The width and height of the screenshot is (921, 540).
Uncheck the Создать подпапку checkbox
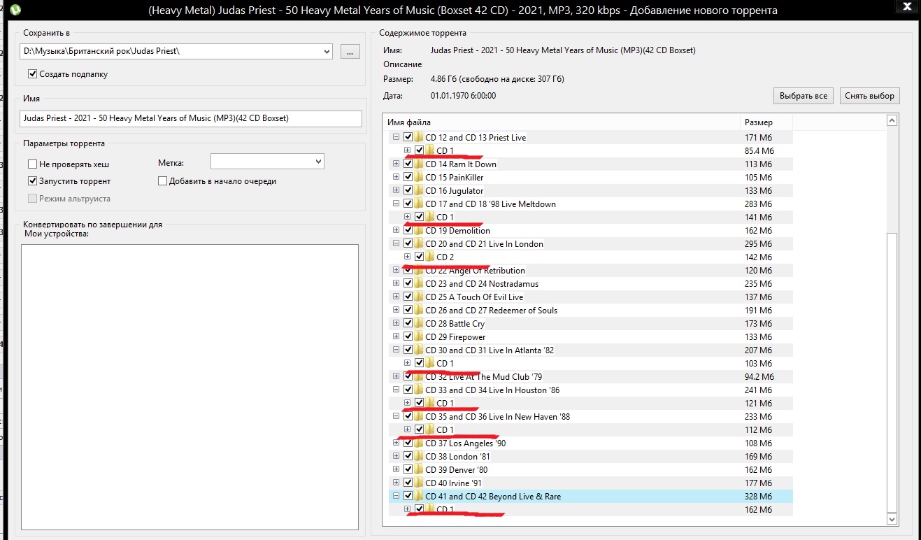pyautogui.click(x=32, y=74)
